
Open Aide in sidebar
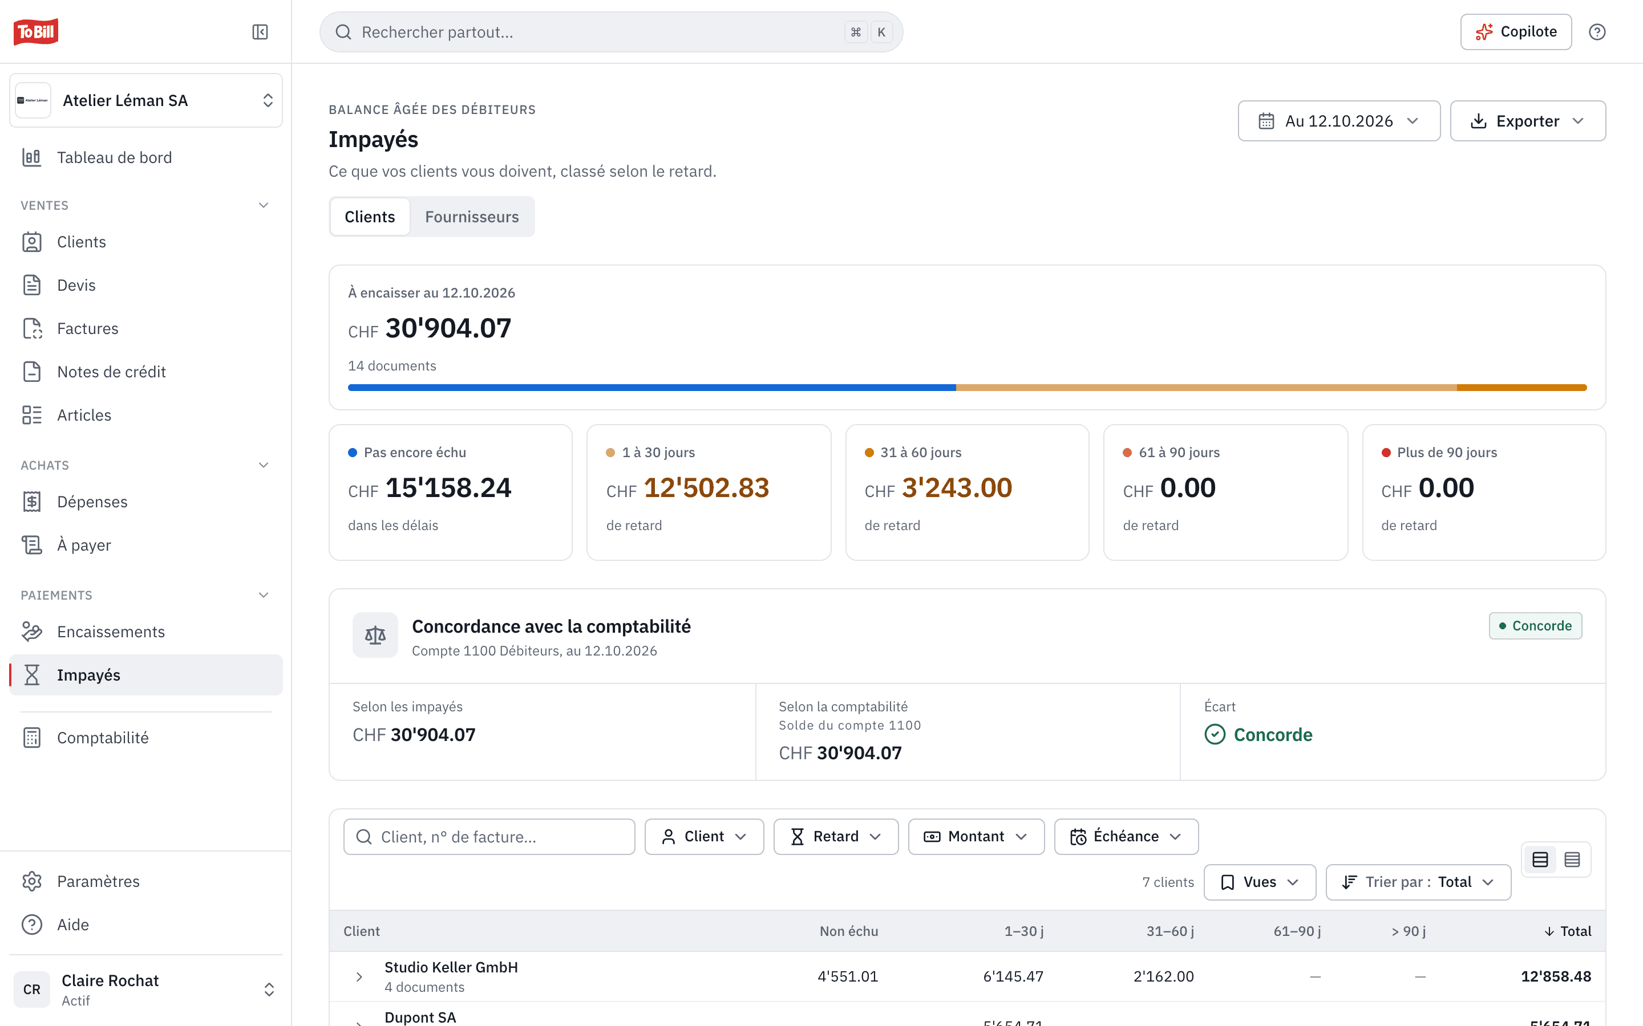tap(146, 925)
